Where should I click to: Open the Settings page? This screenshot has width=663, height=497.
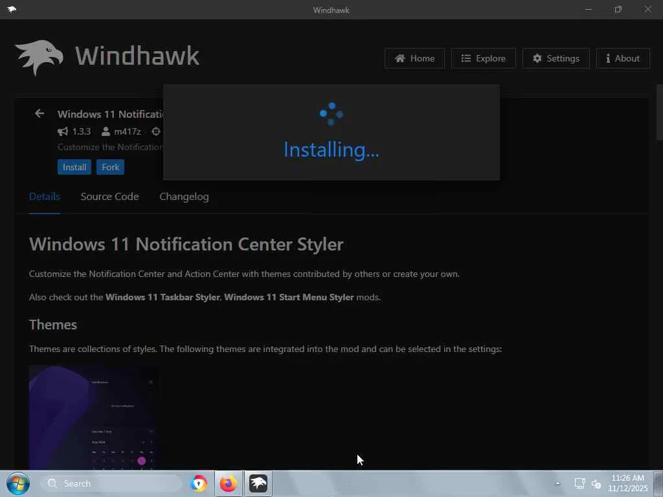556,58
